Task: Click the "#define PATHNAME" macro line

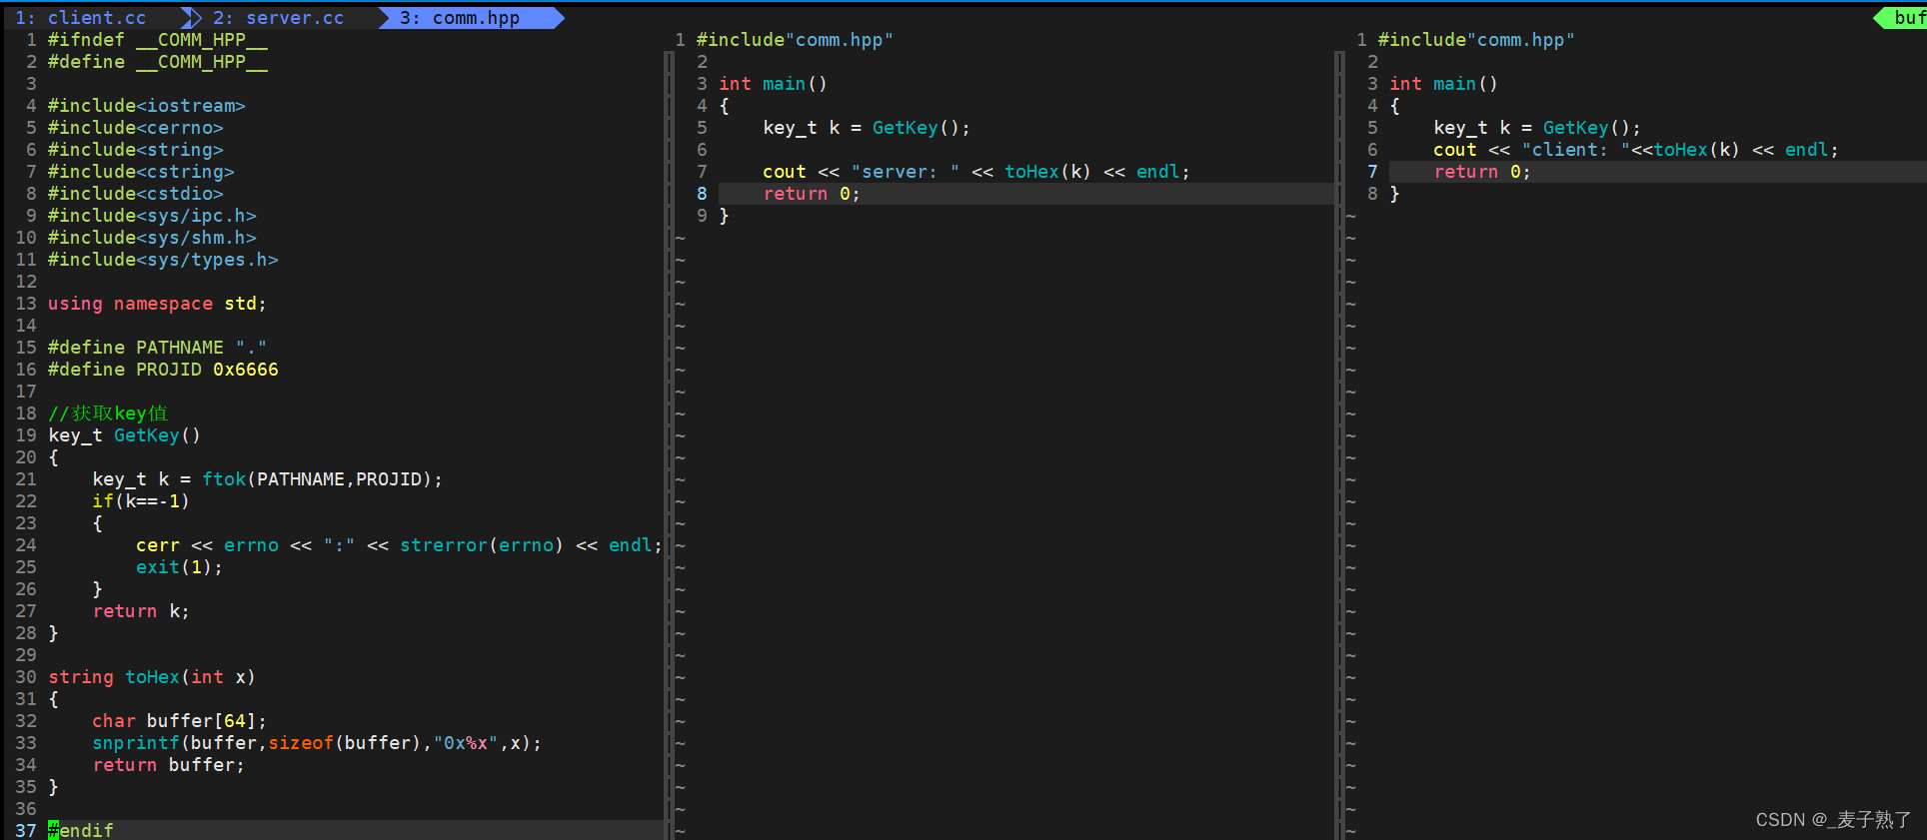Action: 157,348
